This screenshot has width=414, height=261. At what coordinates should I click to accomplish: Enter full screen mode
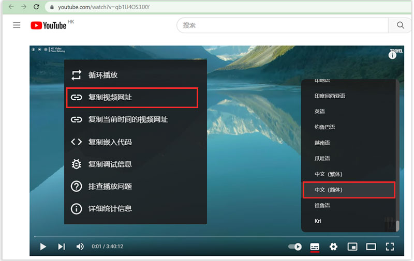pyautogui.click(x=390, y=247)
